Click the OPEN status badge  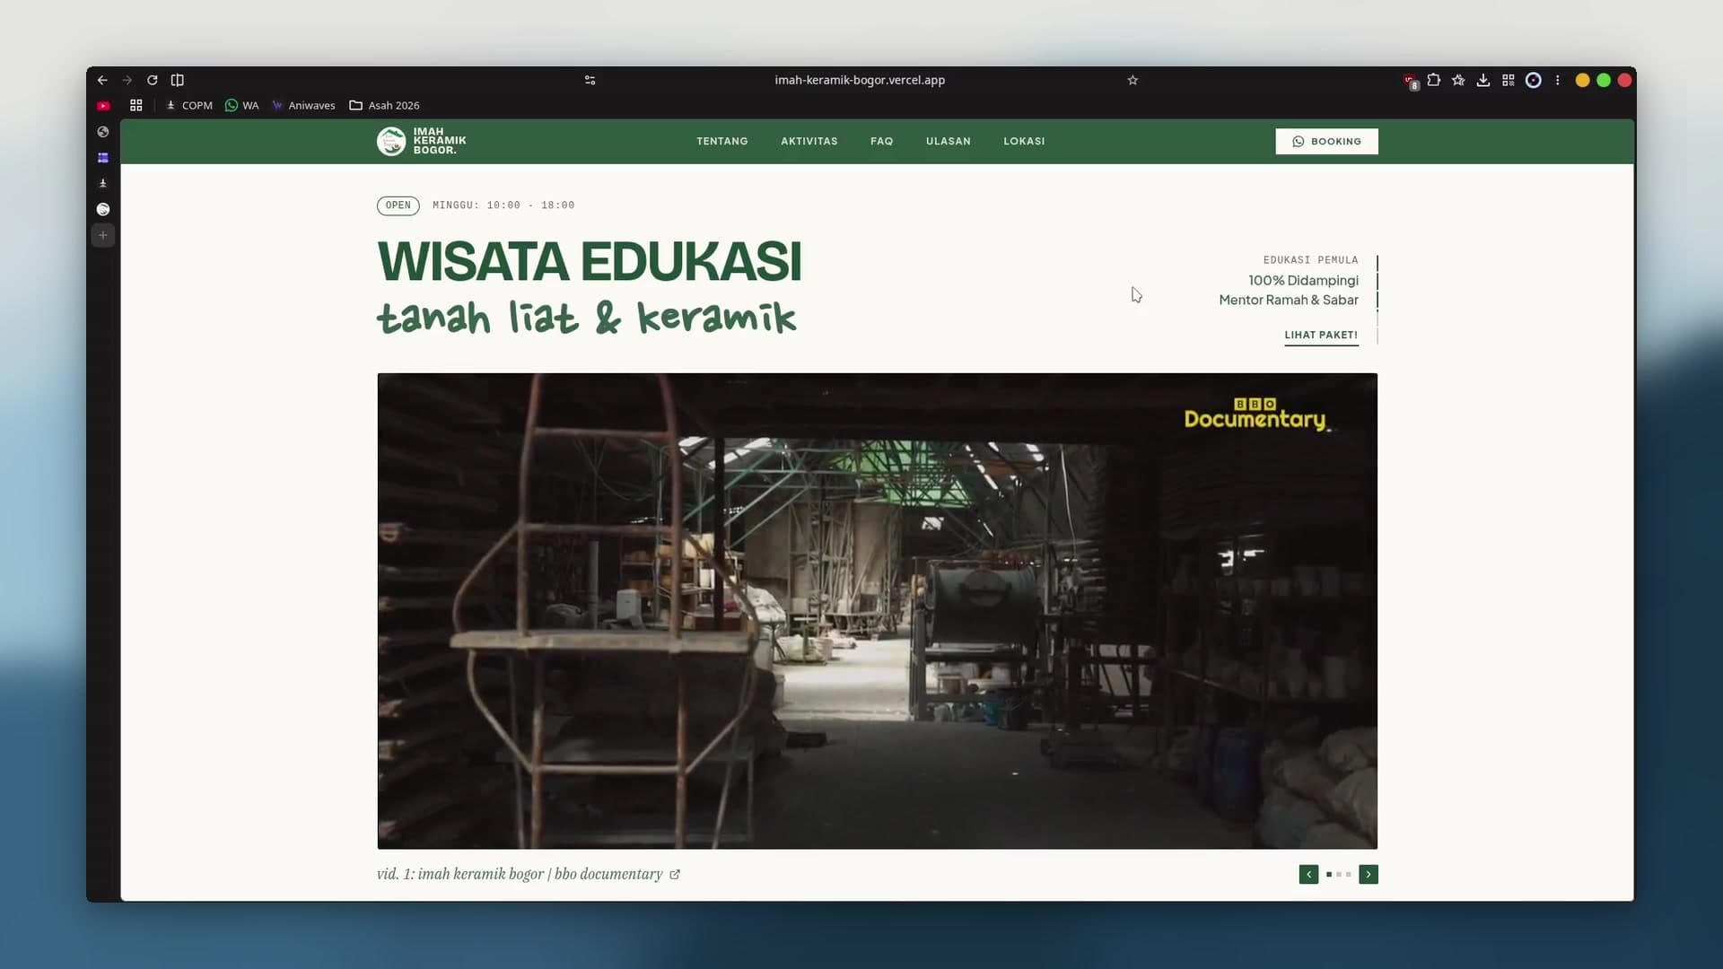(398, 205)
